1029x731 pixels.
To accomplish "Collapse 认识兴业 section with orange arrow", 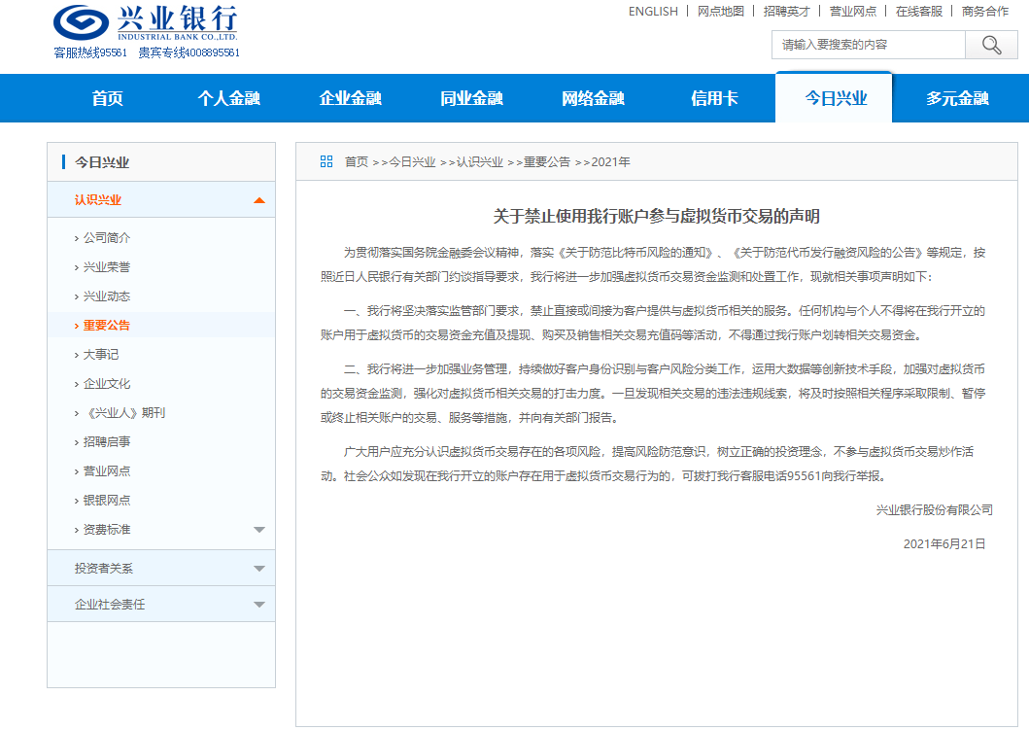I will tap(259, 200).
